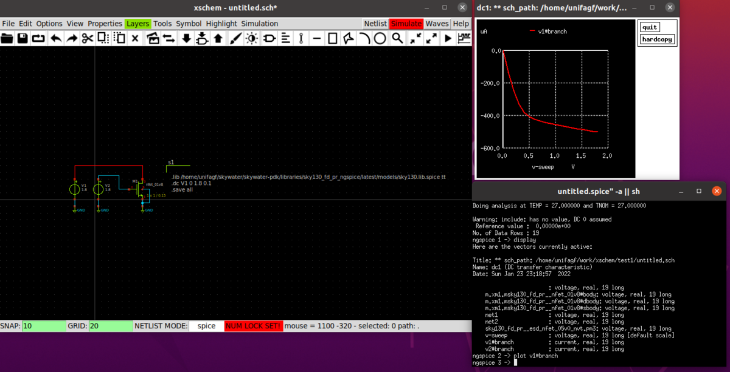
Task: Select the Insert polygon tool icon
Action: click(348, 38)
